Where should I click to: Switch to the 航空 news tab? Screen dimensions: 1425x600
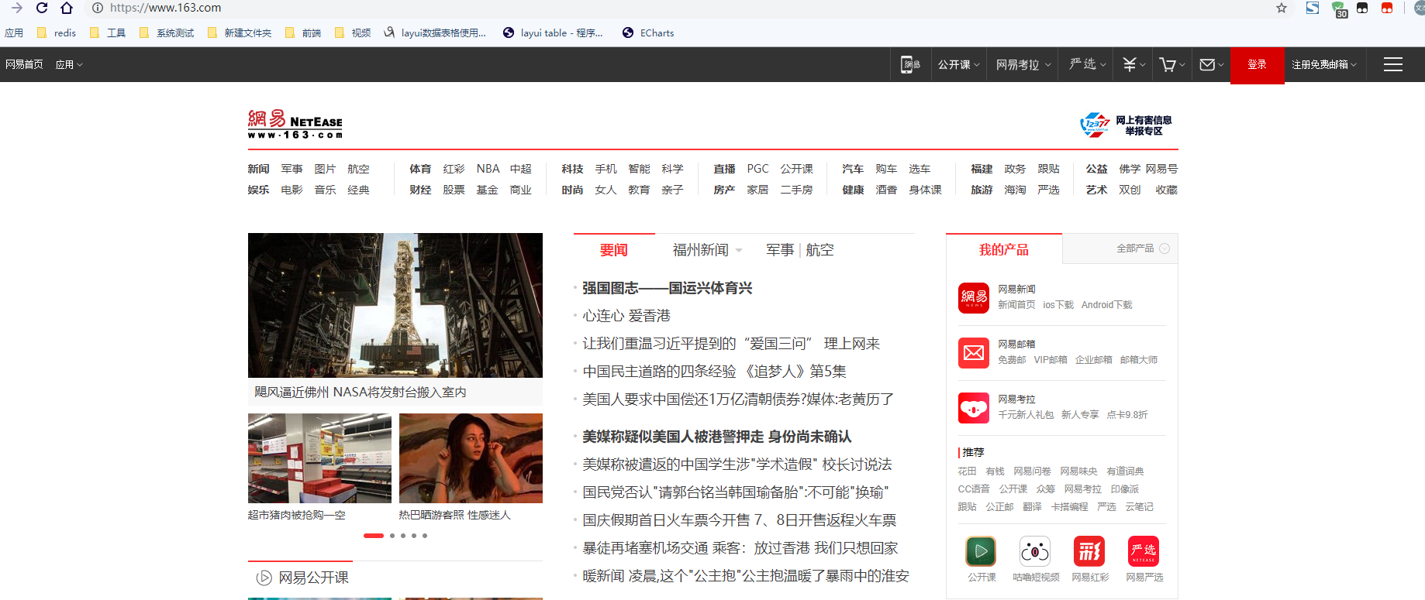tap(819, 250)
